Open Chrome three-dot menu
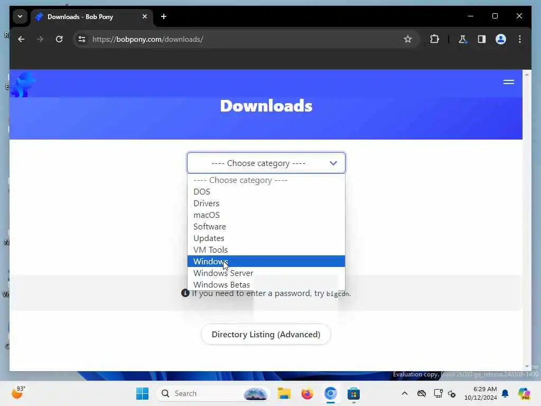 [x=520, y=39]
